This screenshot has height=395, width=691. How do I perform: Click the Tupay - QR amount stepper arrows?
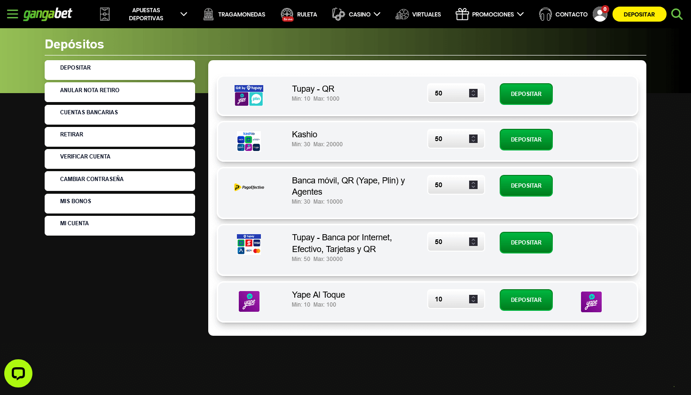[473, 93]
